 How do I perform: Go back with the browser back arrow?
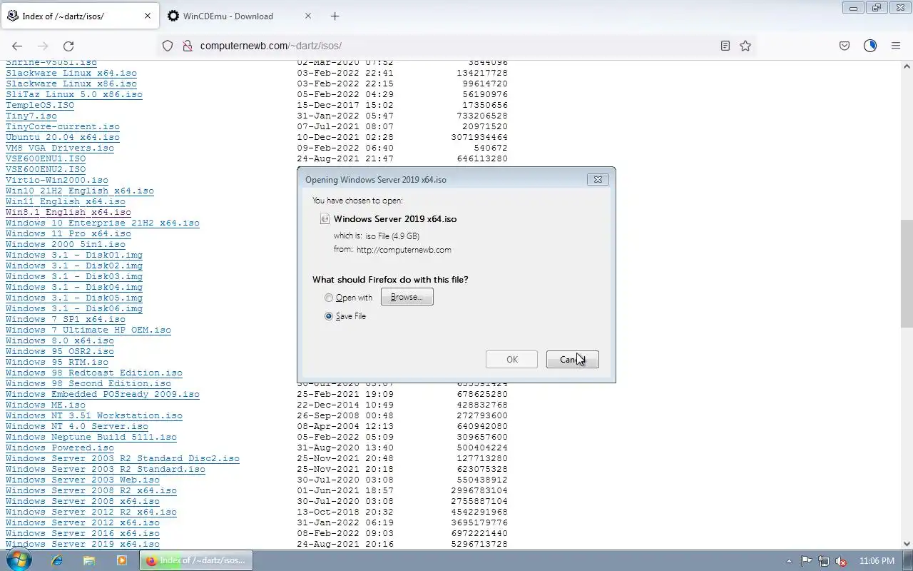pyautogui.click(x=17, y=46)
